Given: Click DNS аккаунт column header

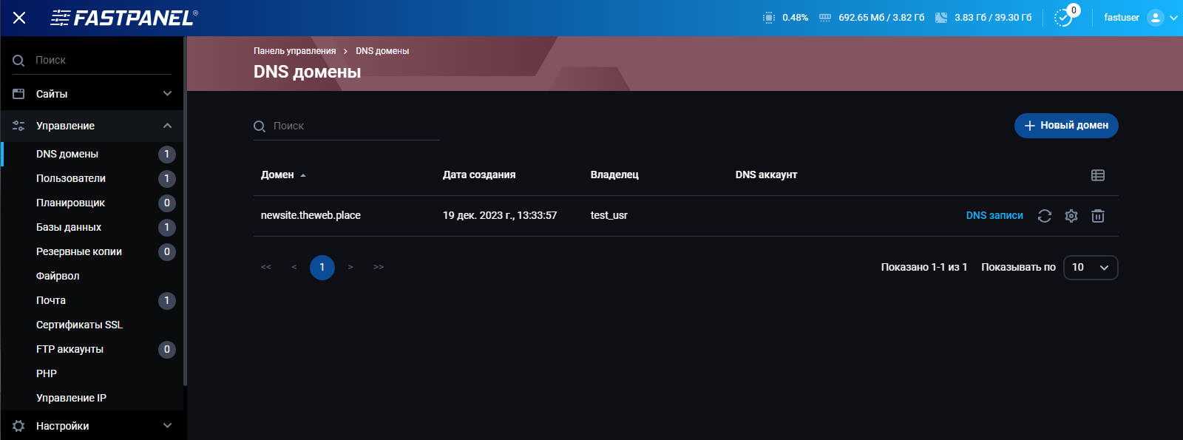Looking at the screenshot, I should coord(766,175).
